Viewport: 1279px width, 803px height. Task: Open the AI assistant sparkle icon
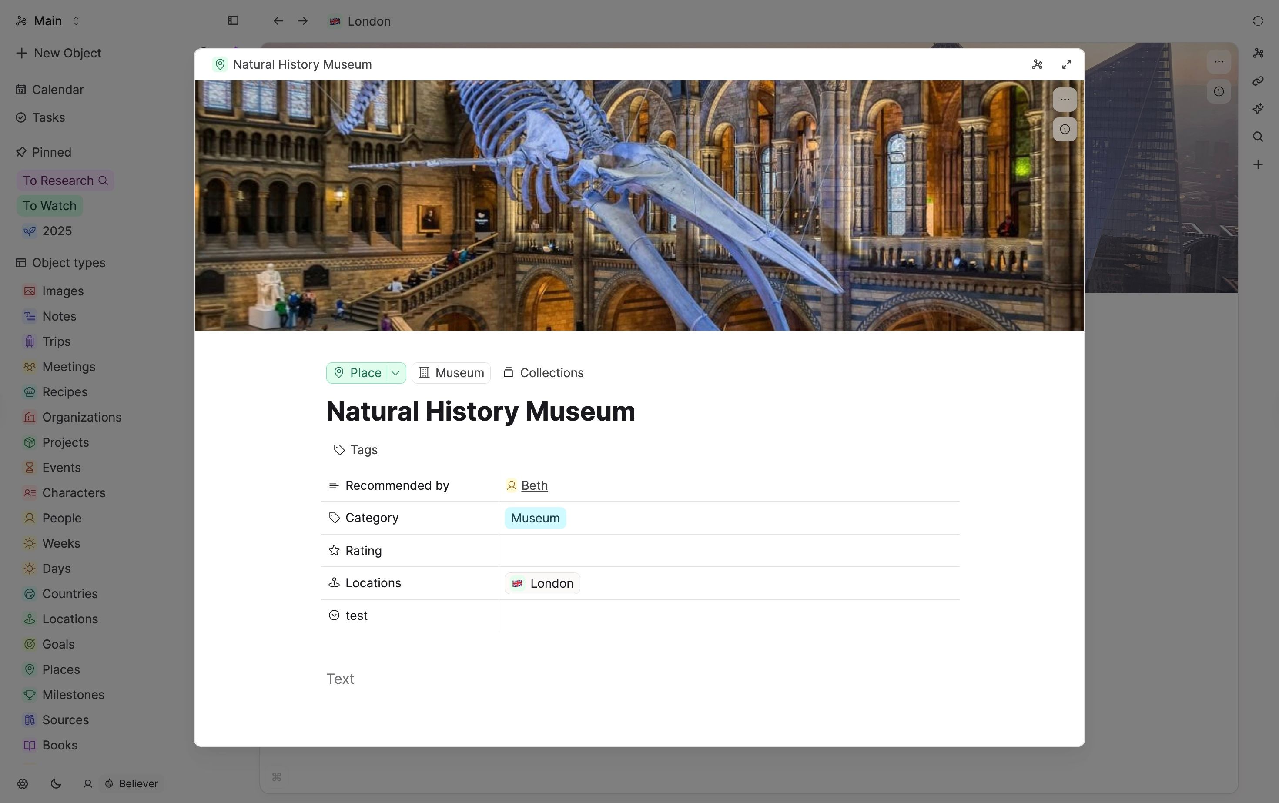tap(1258, 108)
